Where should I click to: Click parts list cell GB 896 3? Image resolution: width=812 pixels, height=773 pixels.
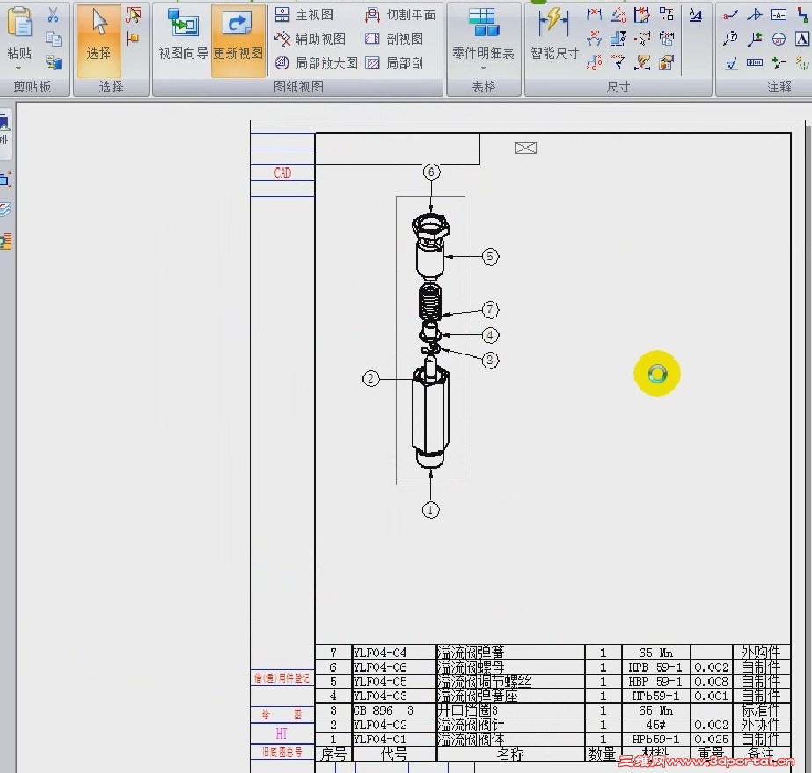(393, 711)
